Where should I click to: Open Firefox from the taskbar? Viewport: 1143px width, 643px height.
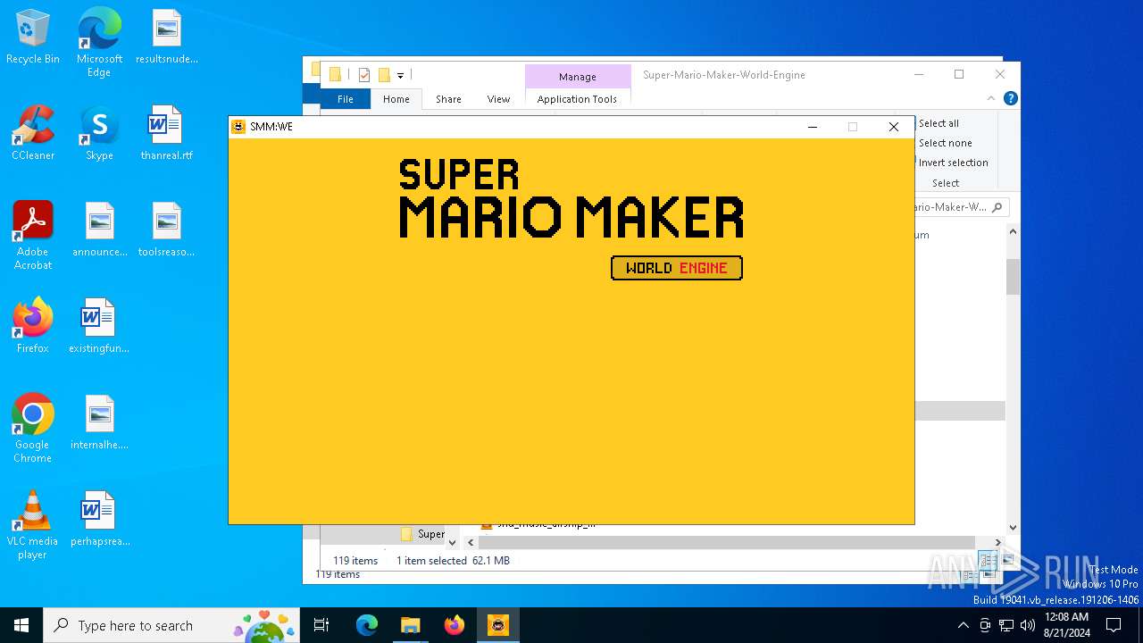(x=455, y=625)
